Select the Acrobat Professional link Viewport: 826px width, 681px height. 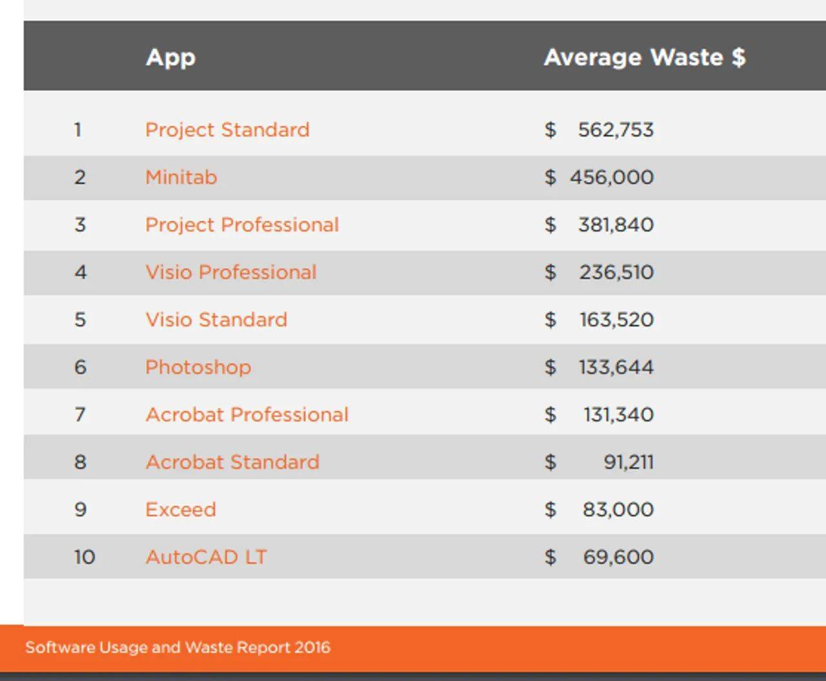click(x=247, y=414)
